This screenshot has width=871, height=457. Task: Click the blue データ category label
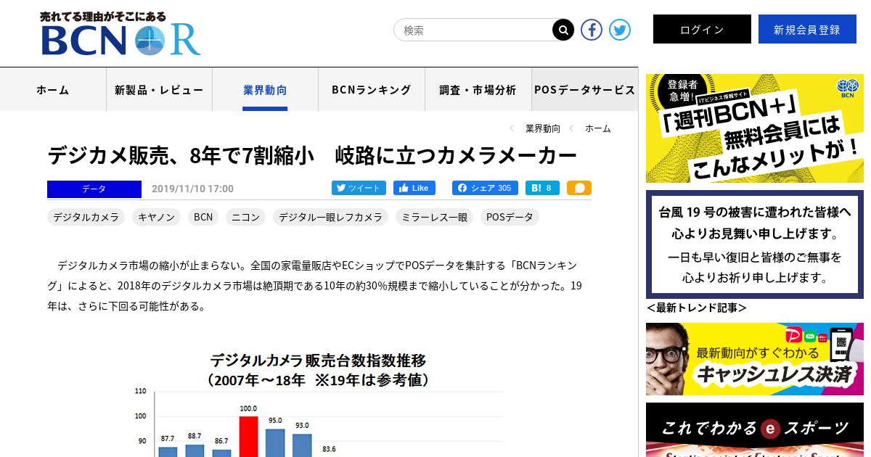94,189
